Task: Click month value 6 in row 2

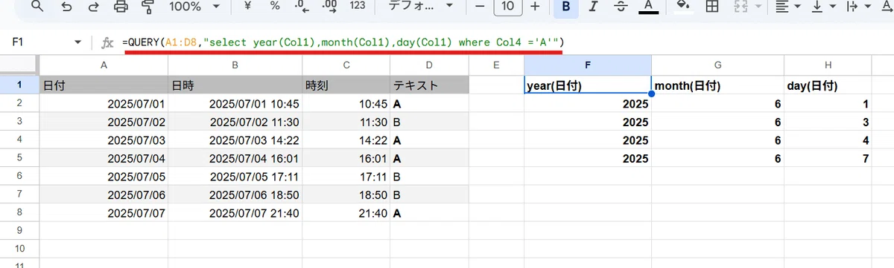Action: click(x=717, y=104)
